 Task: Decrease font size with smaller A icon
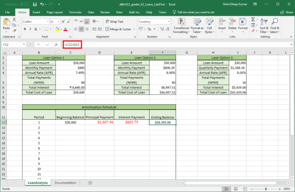(68, 22)
